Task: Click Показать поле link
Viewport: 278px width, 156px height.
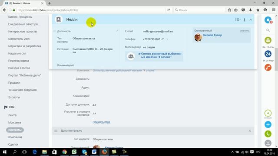Action: pos(101,122)
